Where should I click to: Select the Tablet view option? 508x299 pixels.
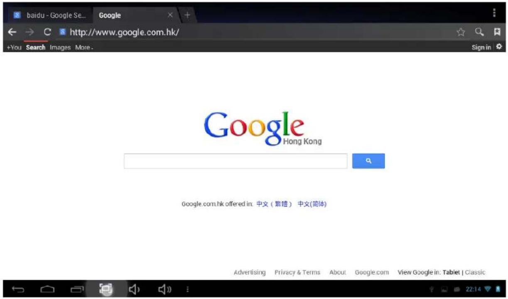click(451, 272)
